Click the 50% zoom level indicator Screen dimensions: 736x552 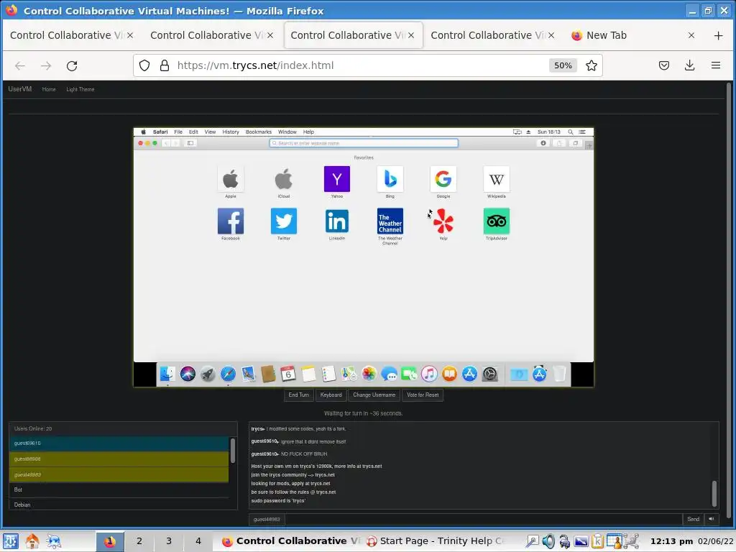pos(563,65)
